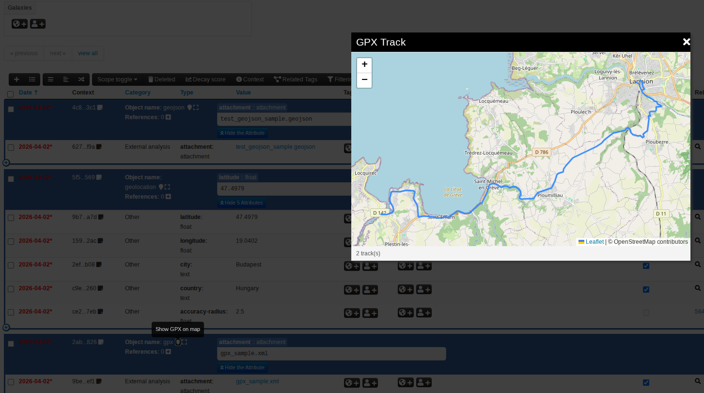Add global galaxy in Galaxies panel
This screenshot has width=704, height=393.
coord(19,24)
